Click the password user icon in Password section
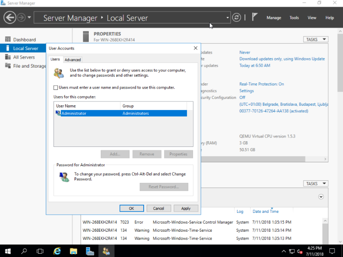The width and height of the screenshot is (343, 257). point(64,177)
